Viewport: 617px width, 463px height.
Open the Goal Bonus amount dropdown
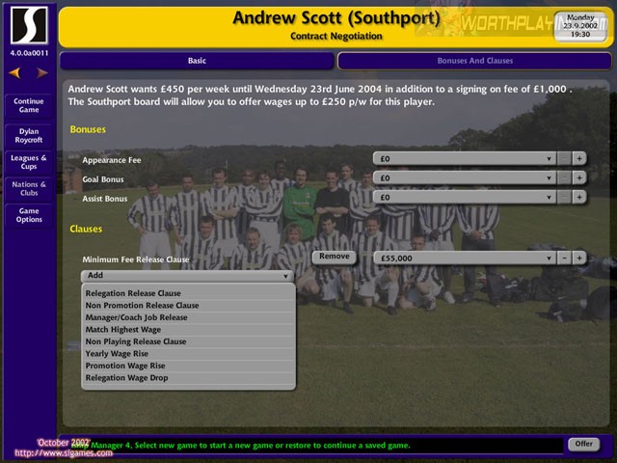coord(465,177)
